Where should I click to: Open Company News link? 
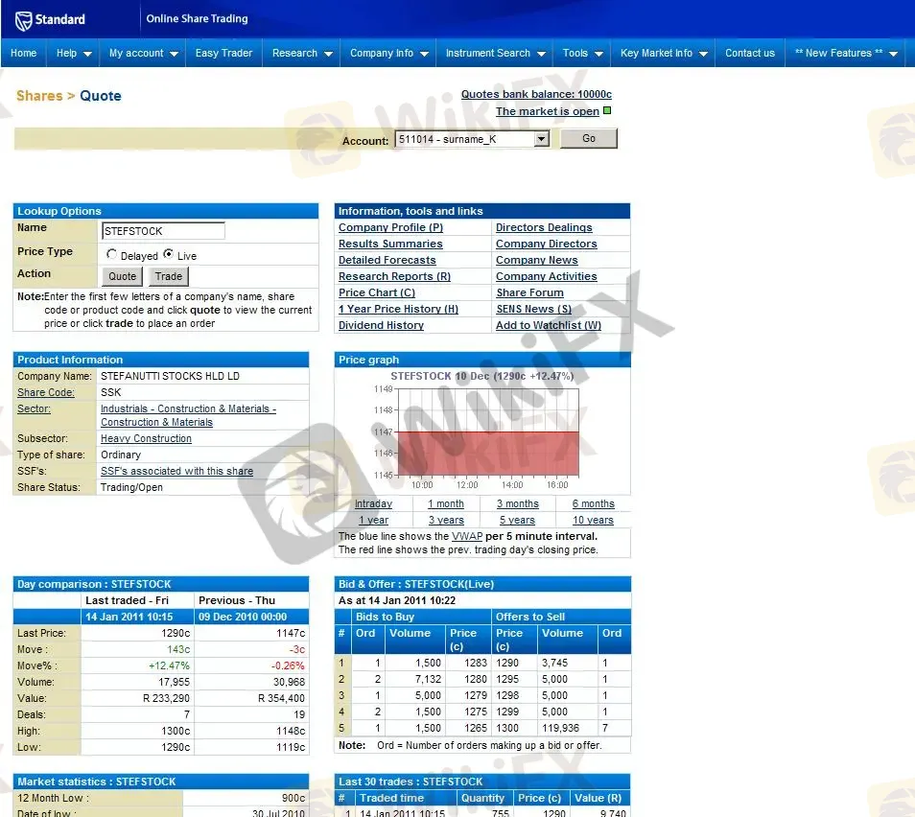point(537,260)
